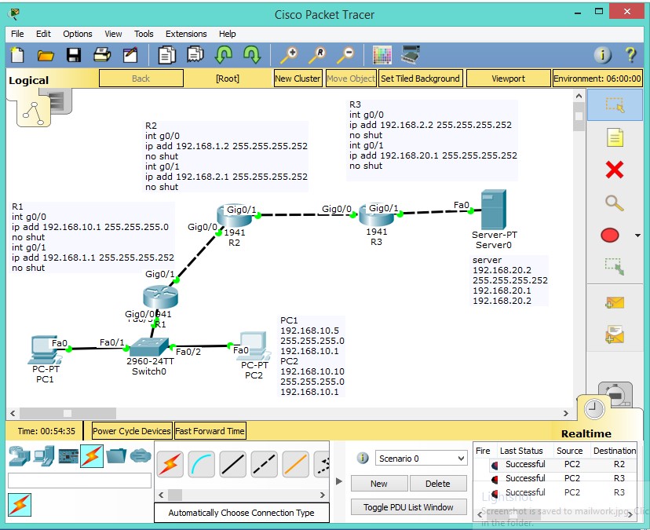Choose the Add Complex PDU tool
This screenshot has width=650, height=530.
(x=615, y=334)
